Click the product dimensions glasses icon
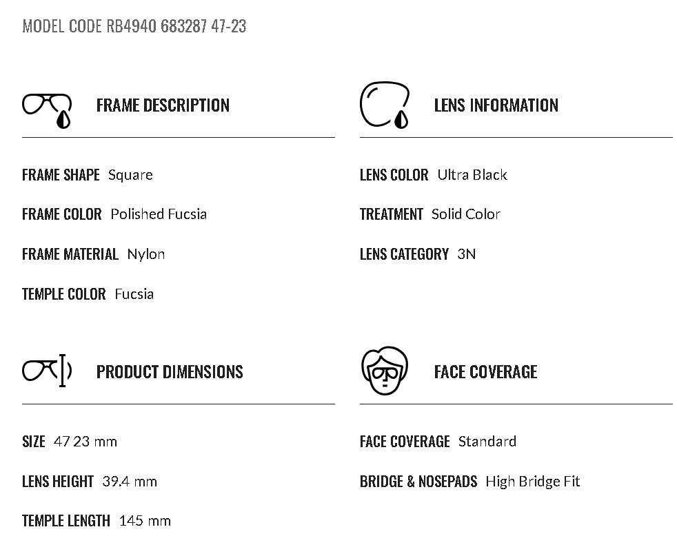The height and width of the screenshot is (536, 677). (47, 371)
